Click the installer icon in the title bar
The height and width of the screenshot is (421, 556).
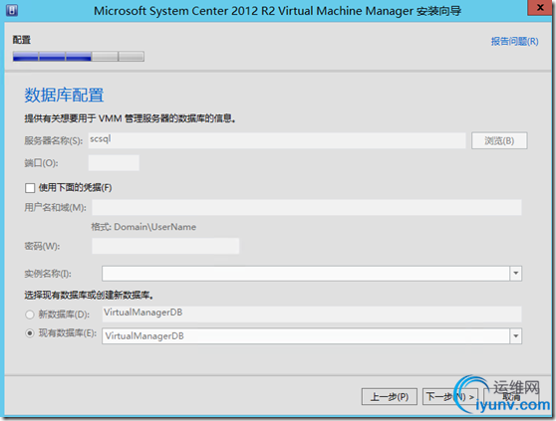click(12, 11)
